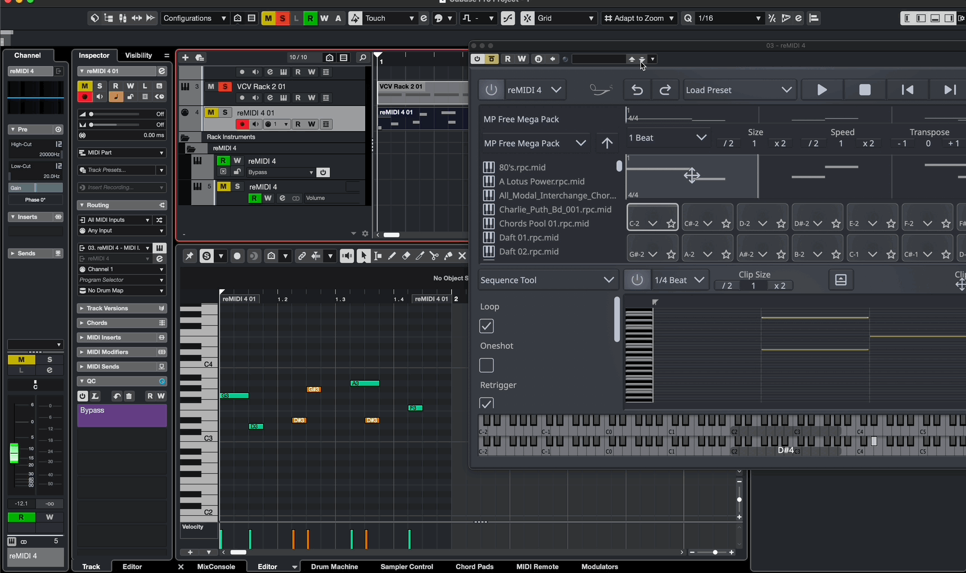966x573 pixels.
Task: Select the Trim knife tool
Action: [x=420, y=256]
